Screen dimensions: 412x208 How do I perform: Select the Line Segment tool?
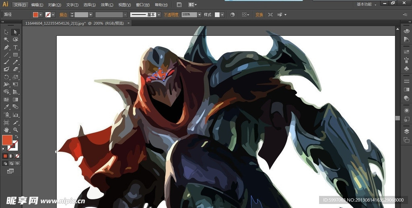point(6,55)
